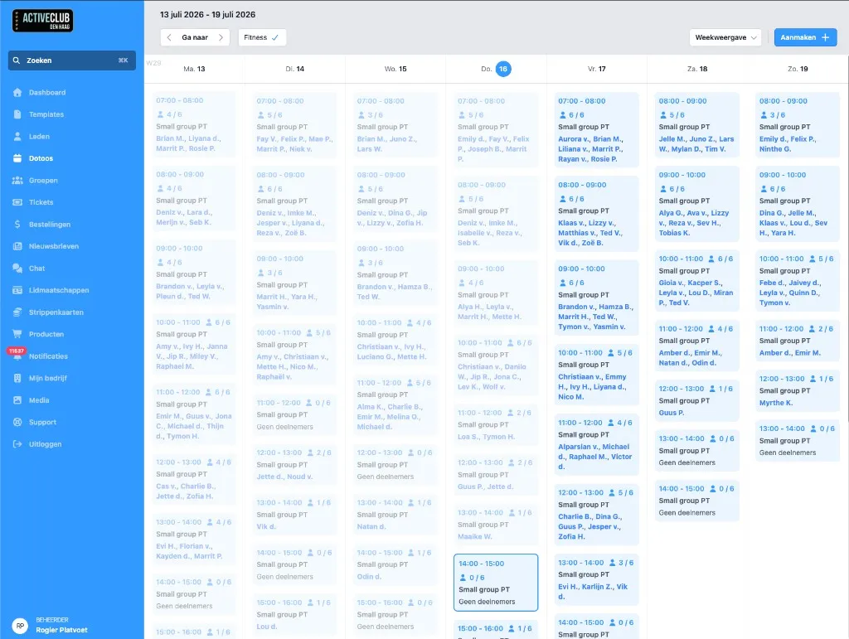This screenshot has width=849, height=639.
Task: Click the Support lifebuoy icon
Action: (17, 422)
